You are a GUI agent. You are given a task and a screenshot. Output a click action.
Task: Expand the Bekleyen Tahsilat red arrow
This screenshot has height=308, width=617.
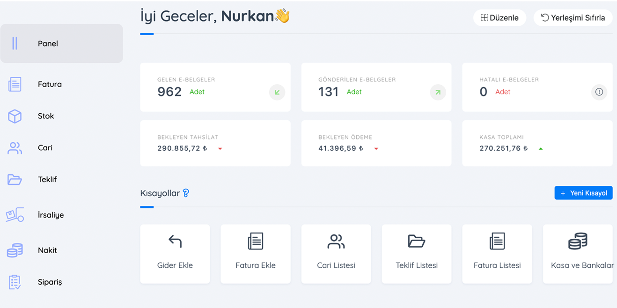point(220,149)
